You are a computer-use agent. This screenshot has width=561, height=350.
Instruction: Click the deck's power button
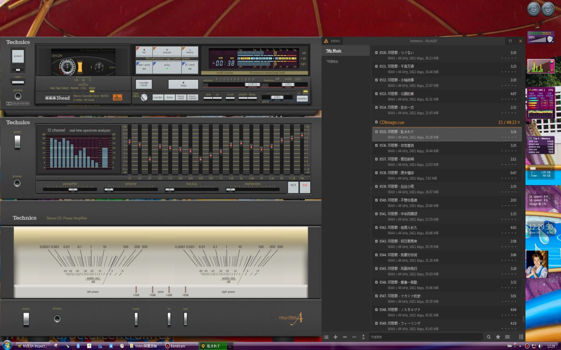tap(18, 56)
